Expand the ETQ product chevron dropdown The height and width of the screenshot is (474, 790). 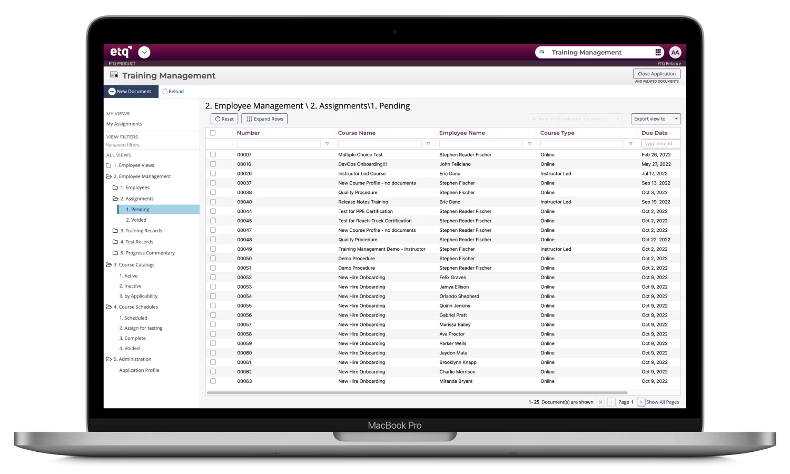[x=144, y=52]
